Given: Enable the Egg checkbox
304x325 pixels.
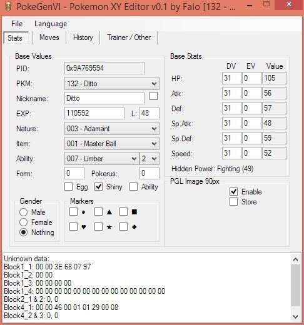Looking at the screenshot, I should (69, 187).
